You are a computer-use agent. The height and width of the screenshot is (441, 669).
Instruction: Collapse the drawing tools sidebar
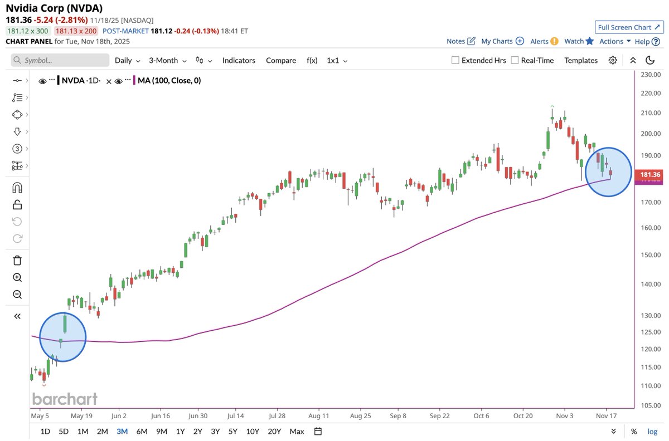coord(17,316)
